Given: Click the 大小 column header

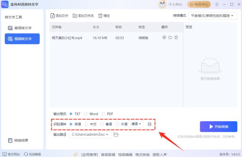Looking at the screenshot, I should pyautogui.click(x=96, y=27).
